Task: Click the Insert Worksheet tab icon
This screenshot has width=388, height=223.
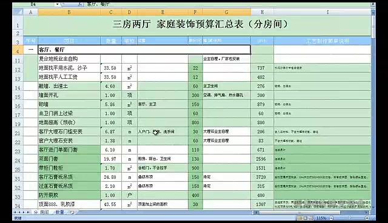Action: tap(72, 212)
